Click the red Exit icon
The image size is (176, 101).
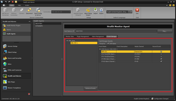pyautogui.click(x=137, y=10)
